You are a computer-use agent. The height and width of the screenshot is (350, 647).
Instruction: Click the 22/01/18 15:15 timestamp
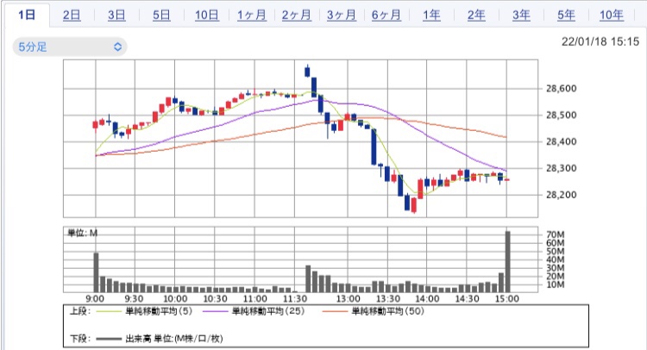600,41
